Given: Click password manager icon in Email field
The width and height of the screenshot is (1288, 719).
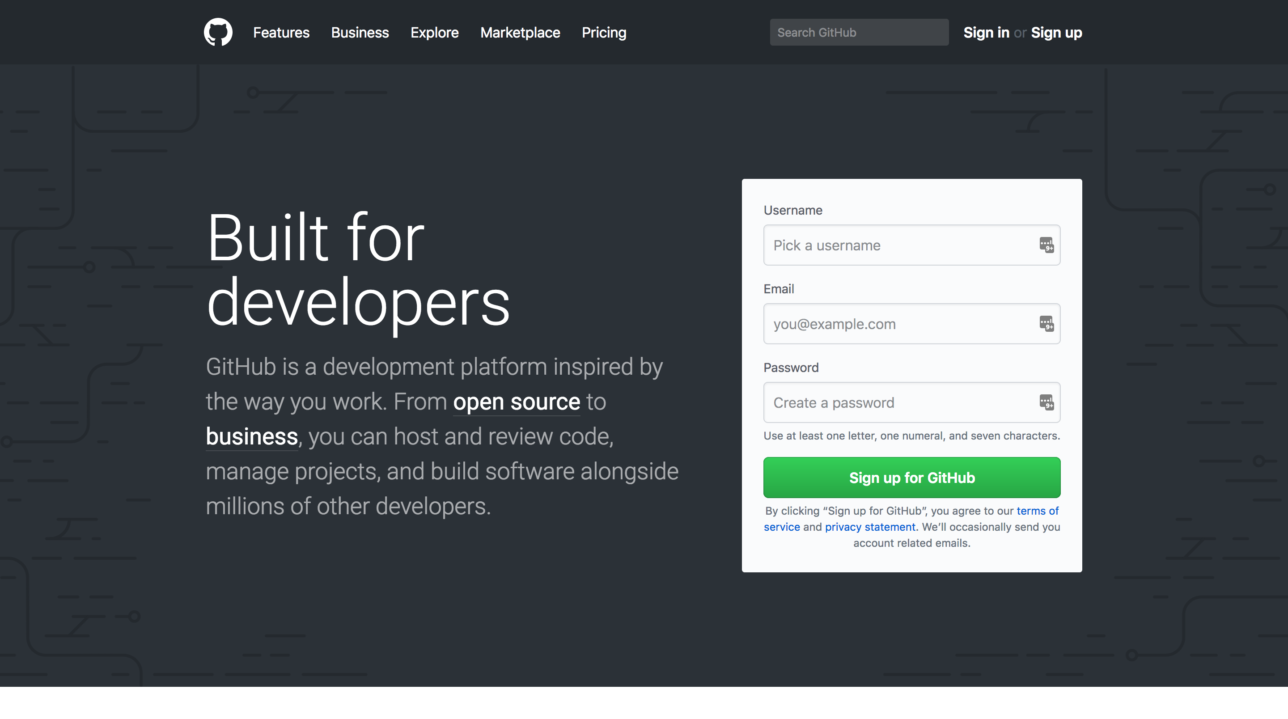Looking at the screenshot, I should click(x=1046, y=323).
